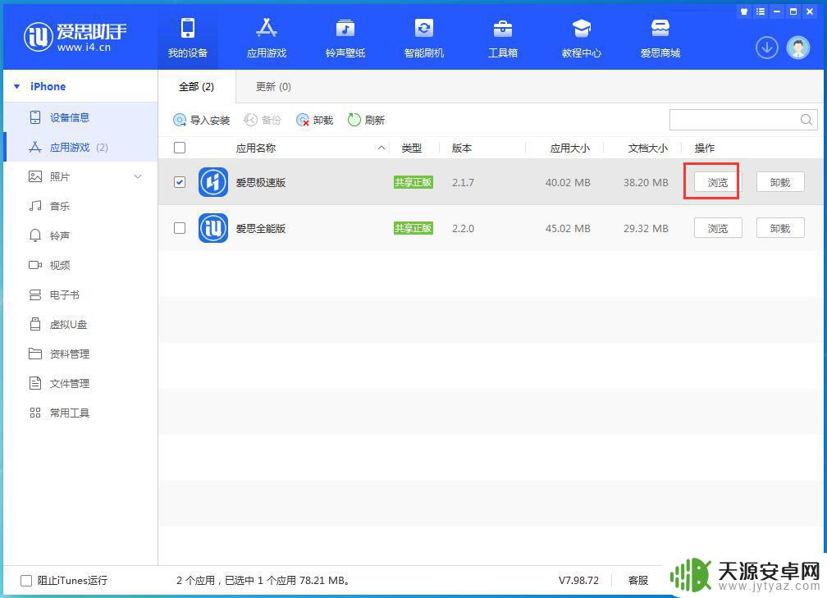This screenshot has height=598, width=827.
Task: Click the 爱思全能版 app icon
Action: [213, 228]
